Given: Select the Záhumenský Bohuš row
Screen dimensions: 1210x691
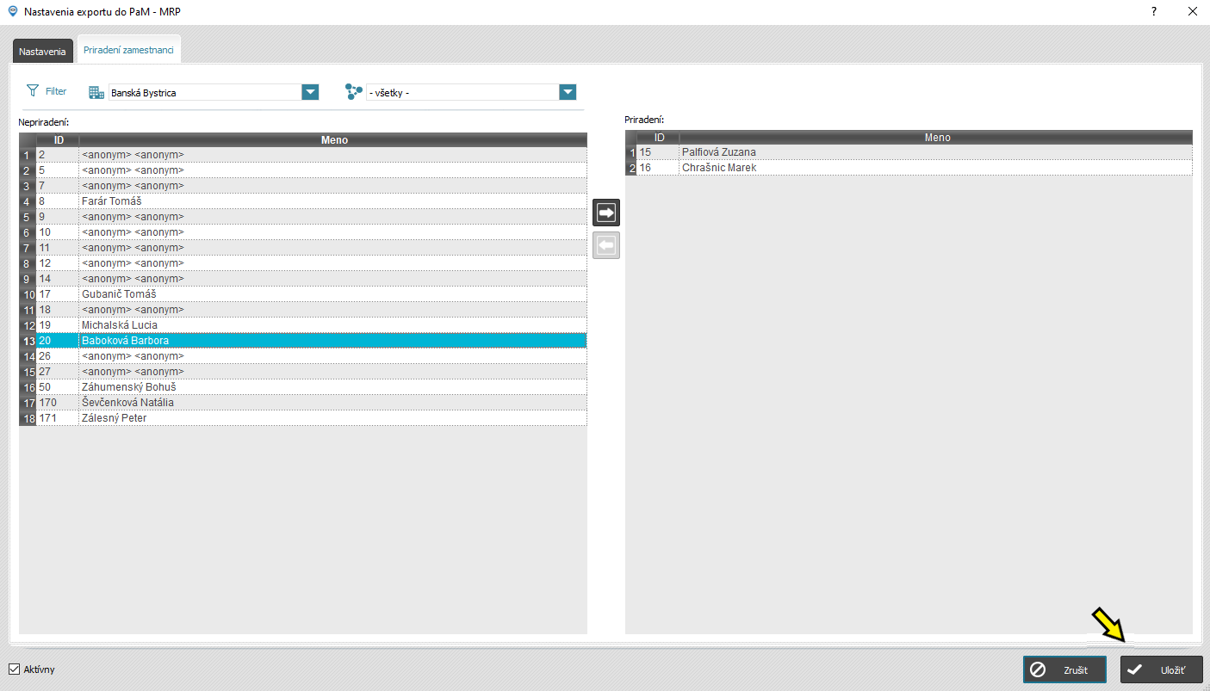Looking at the screenshot, I should 303,387.
